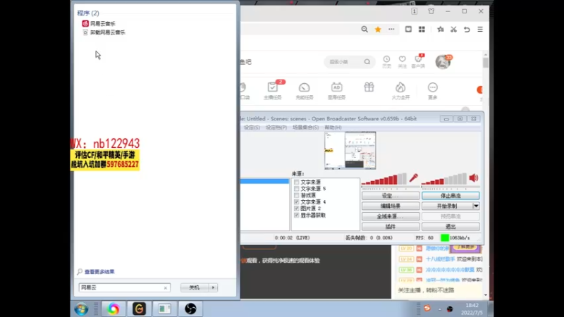Mute desktop audio speaker in OBS
This screenshot has width=564, height=317.
[474, 178]
